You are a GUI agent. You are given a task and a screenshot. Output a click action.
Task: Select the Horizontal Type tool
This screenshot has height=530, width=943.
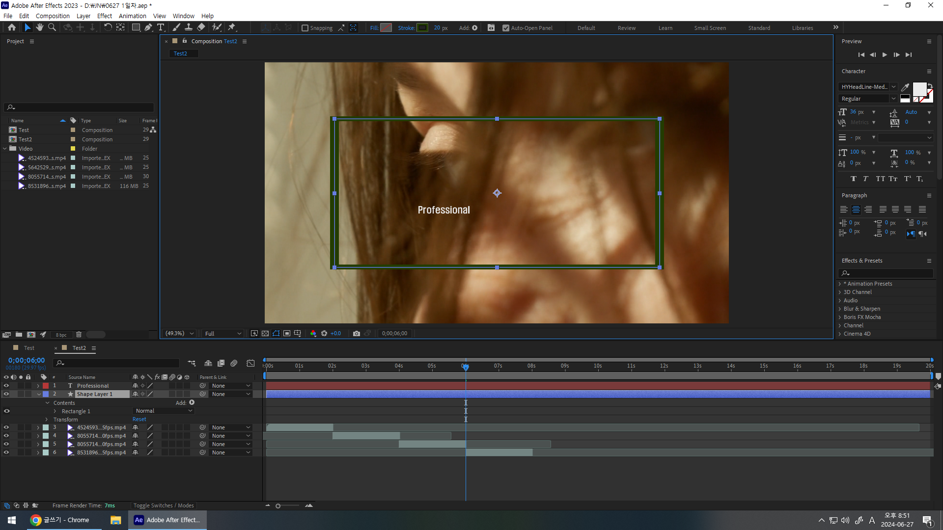[161, 27]
